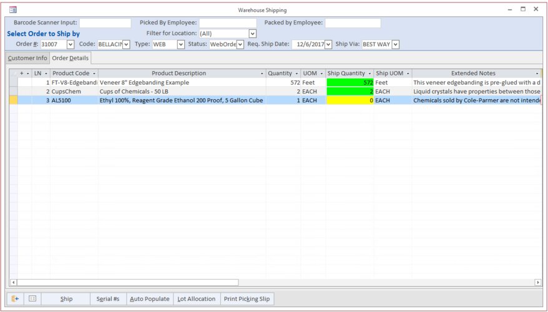
Task: Click the select-all corner of the grid
Action: pos(13,74)
